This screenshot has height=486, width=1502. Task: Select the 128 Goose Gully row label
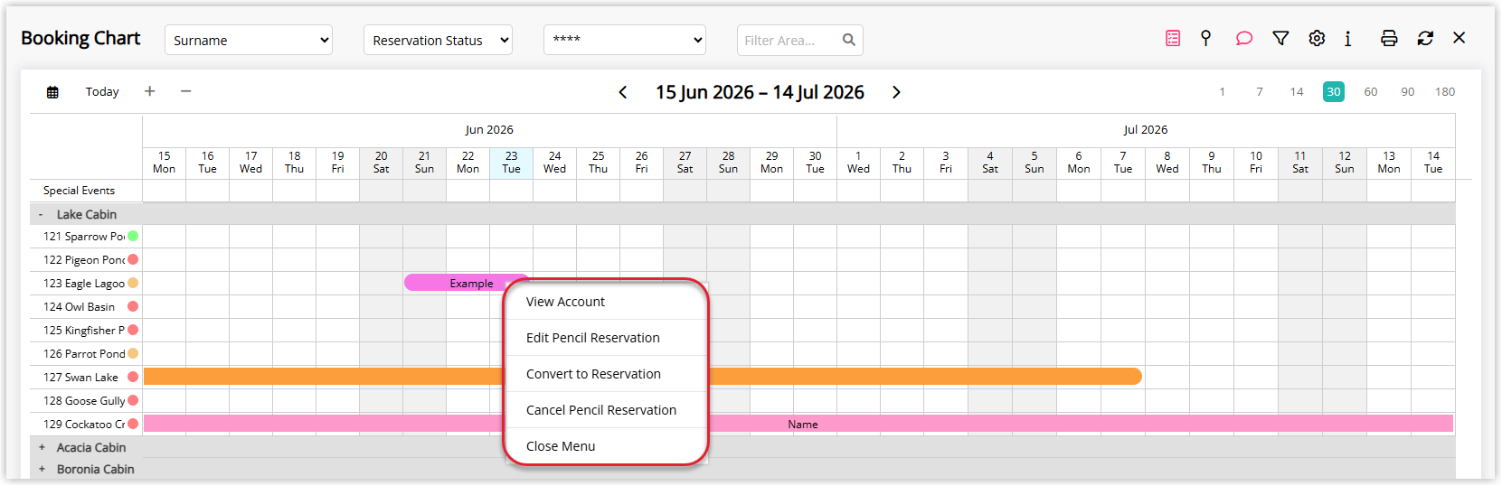pos(83,400)
